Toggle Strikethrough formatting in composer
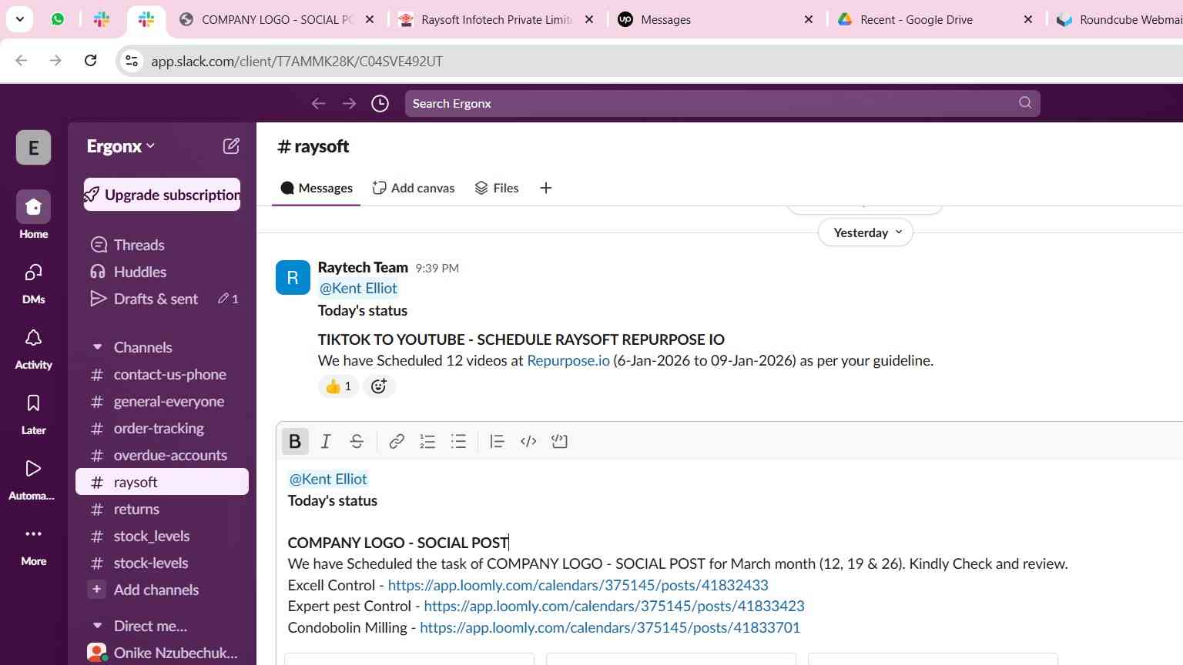Viewport: 1183px width, 665px height. pos(357,441)
